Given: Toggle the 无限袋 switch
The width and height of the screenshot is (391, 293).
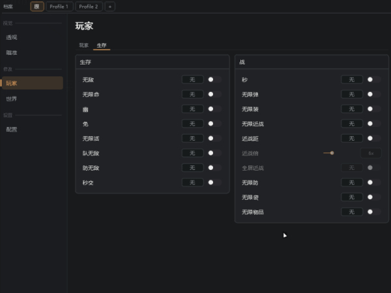Looking at the screenshot, I should point(374,197).
